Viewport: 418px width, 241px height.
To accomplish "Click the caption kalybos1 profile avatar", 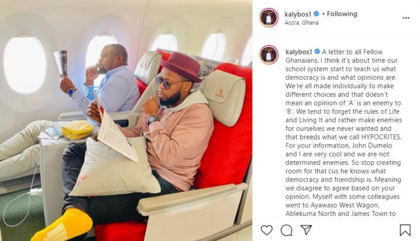I will point(269,55).
